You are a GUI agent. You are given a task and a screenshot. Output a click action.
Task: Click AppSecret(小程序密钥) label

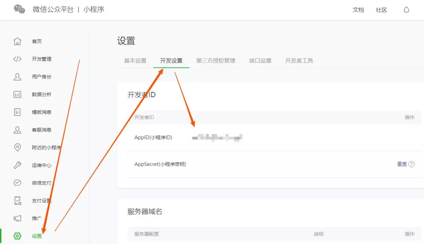[x=160, y=164]
